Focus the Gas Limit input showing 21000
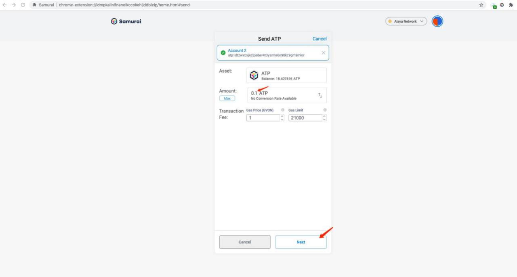 tap(305, 118)
